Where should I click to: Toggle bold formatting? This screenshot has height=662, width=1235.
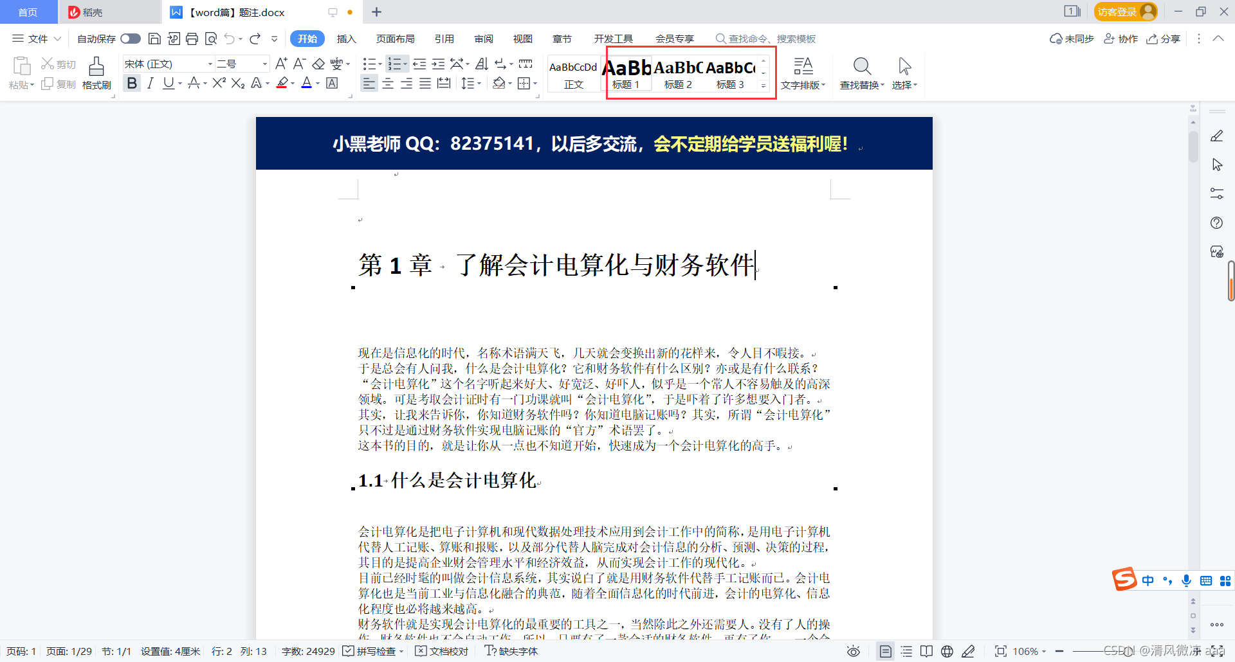(131, 83)
